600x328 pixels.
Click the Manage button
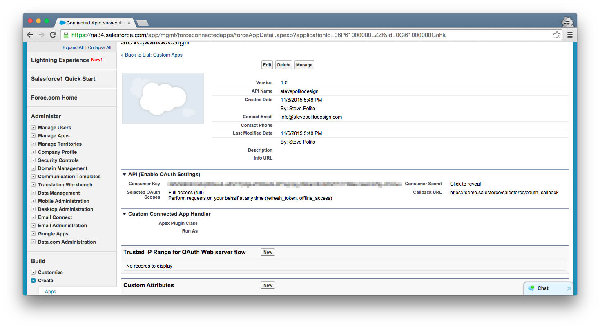(304, 65)
